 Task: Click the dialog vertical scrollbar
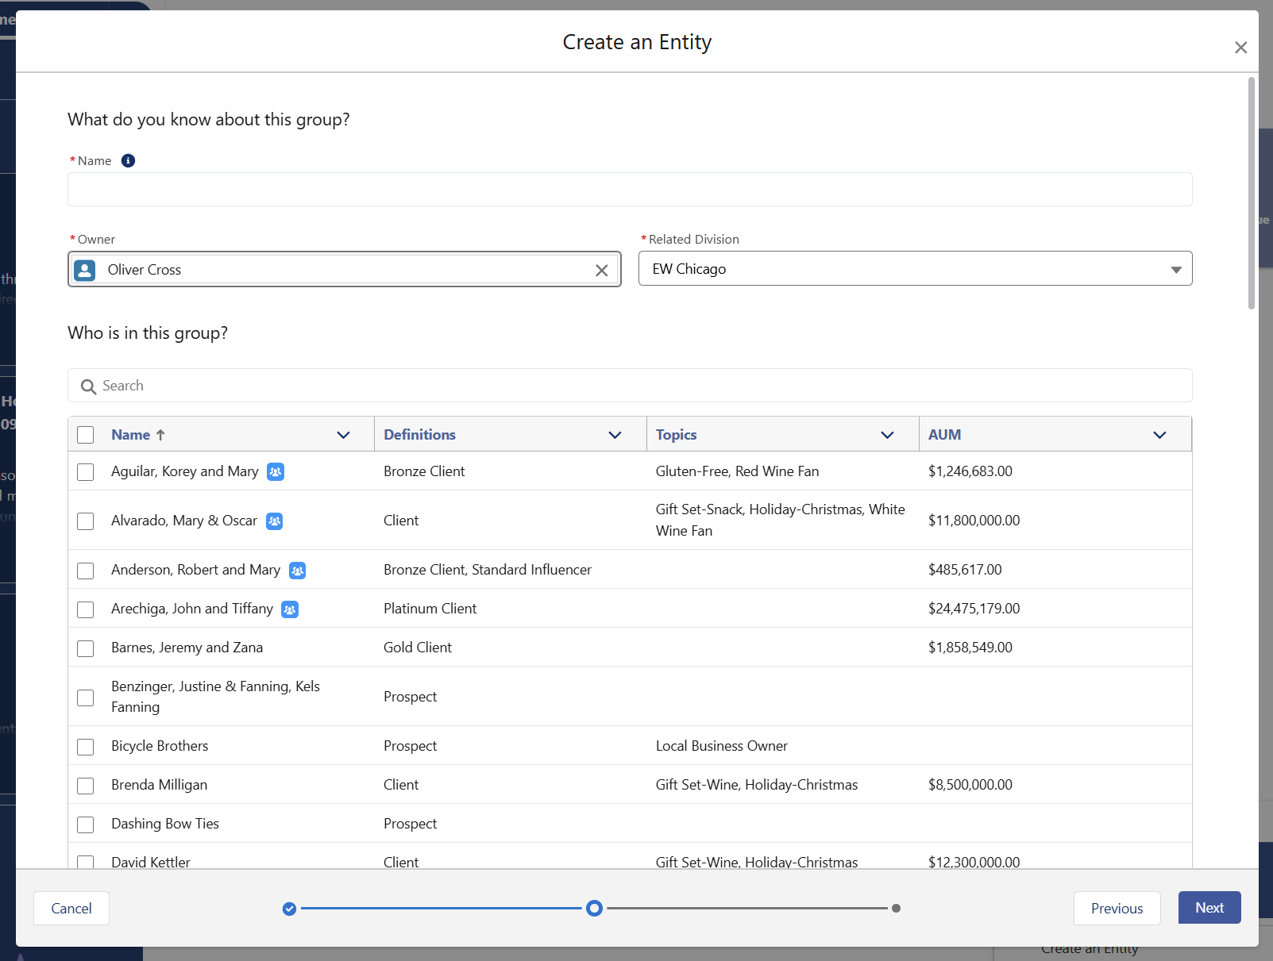1252,193
